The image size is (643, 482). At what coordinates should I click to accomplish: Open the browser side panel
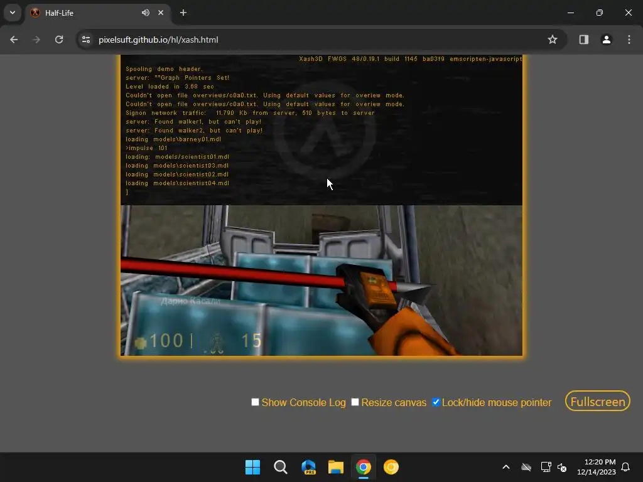click(583, 40)
